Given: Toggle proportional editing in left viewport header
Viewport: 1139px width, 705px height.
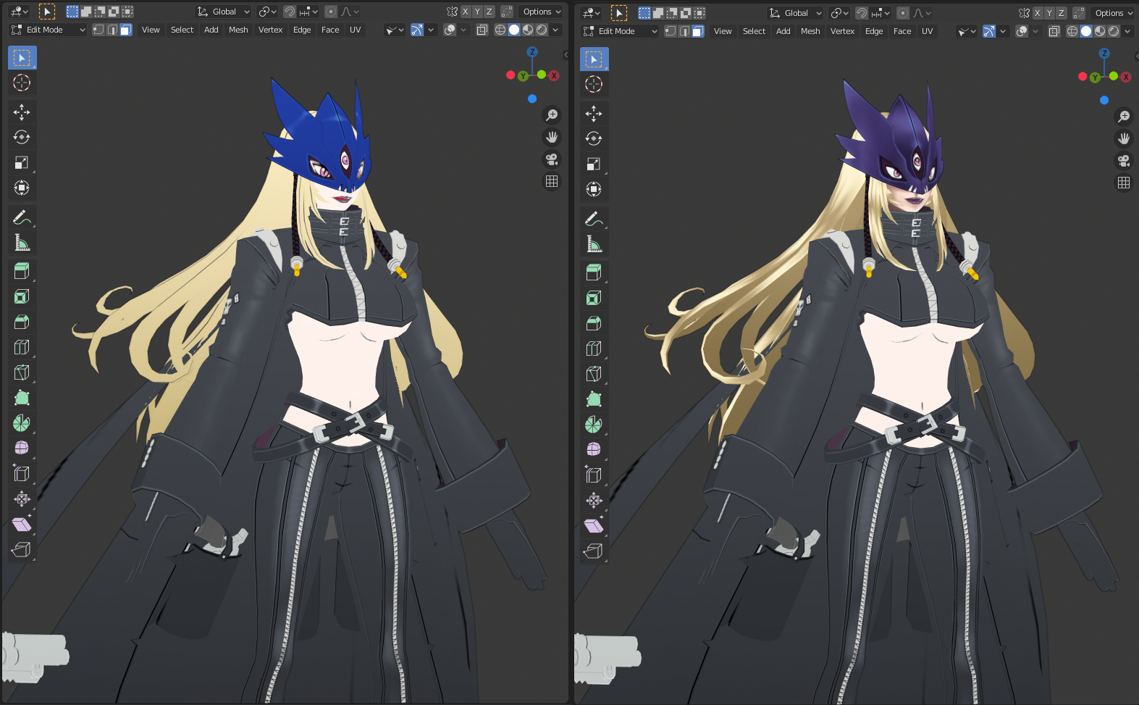Looking at the screenshot, I should pyautogui.click(x=331, y=12).
